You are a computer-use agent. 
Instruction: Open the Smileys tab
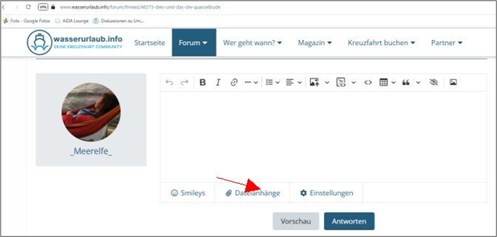click(x=188, y=193)
